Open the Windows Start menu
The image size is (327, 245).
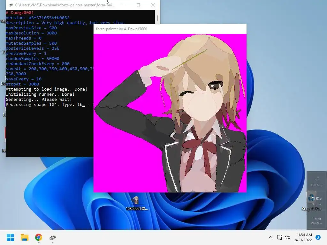(10, 237)
